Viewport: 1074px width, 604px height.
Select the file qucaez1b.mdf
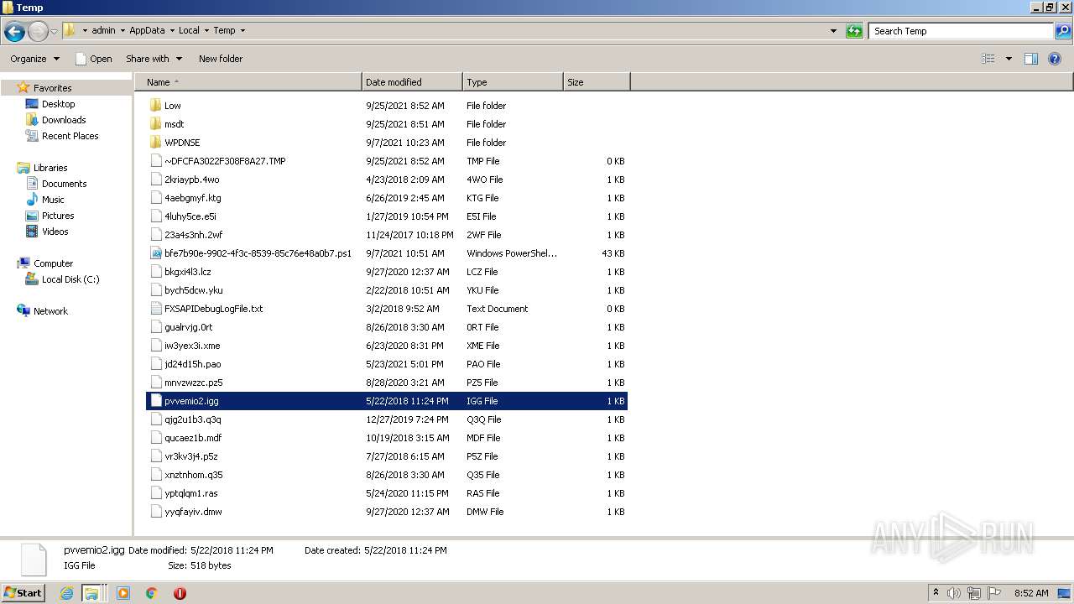[x=387, y=438]
